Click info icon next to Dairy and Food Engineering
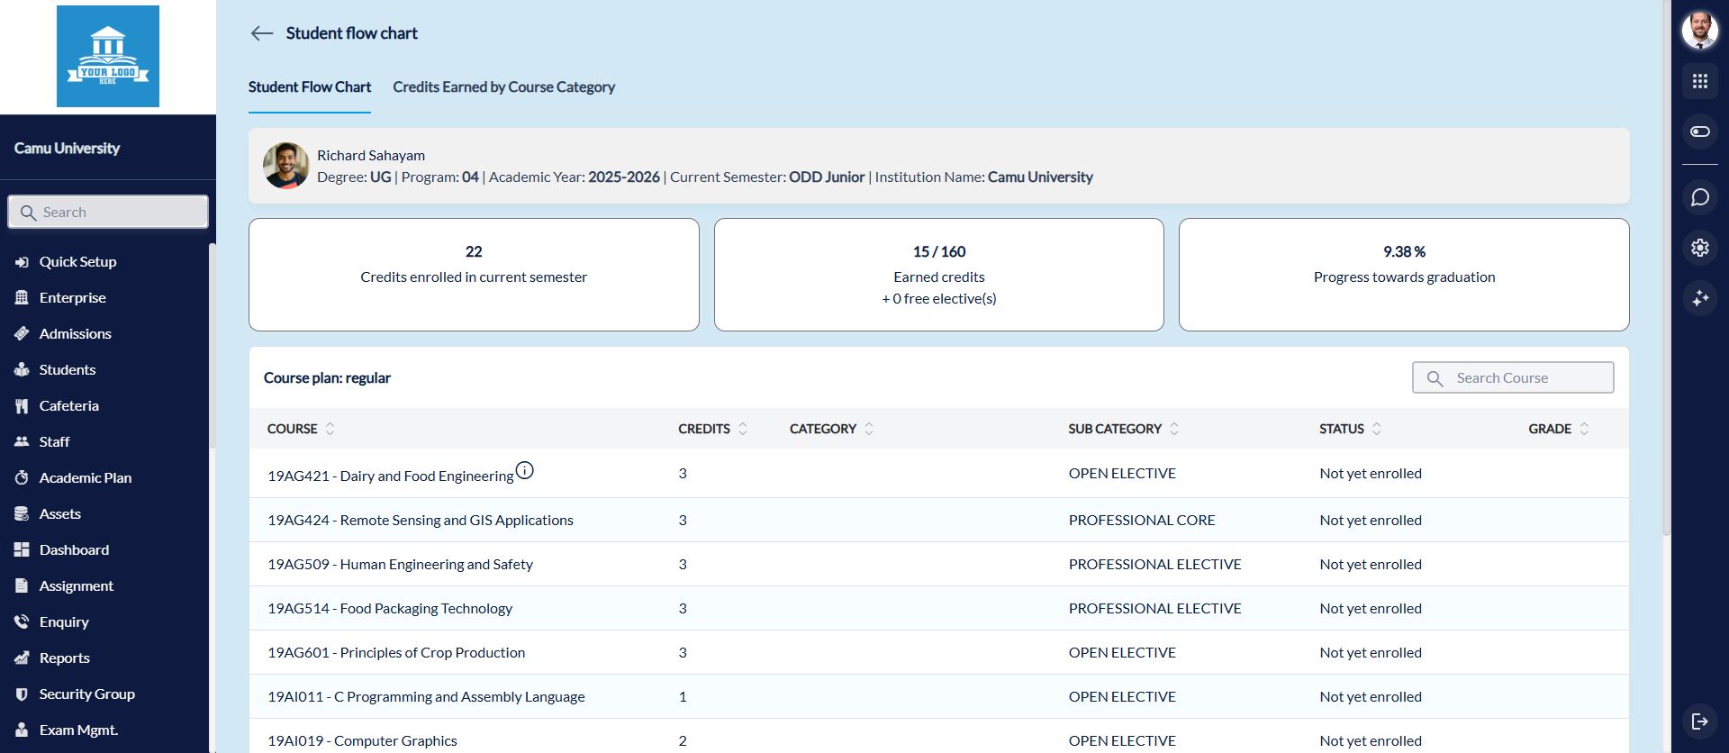This screenshot has height=753, width=1729. pyautogui.click(x=524, y=470)
